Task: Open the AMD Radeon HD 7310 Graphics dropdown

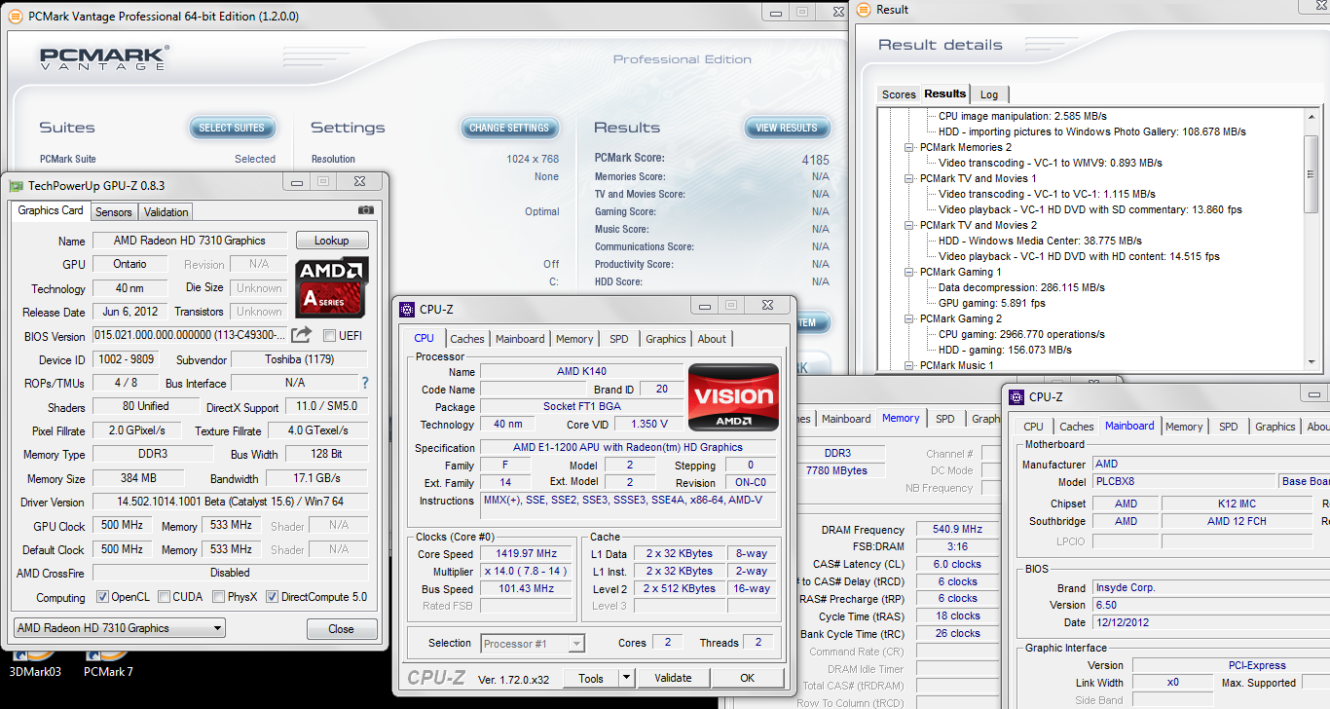Action: 120,628
